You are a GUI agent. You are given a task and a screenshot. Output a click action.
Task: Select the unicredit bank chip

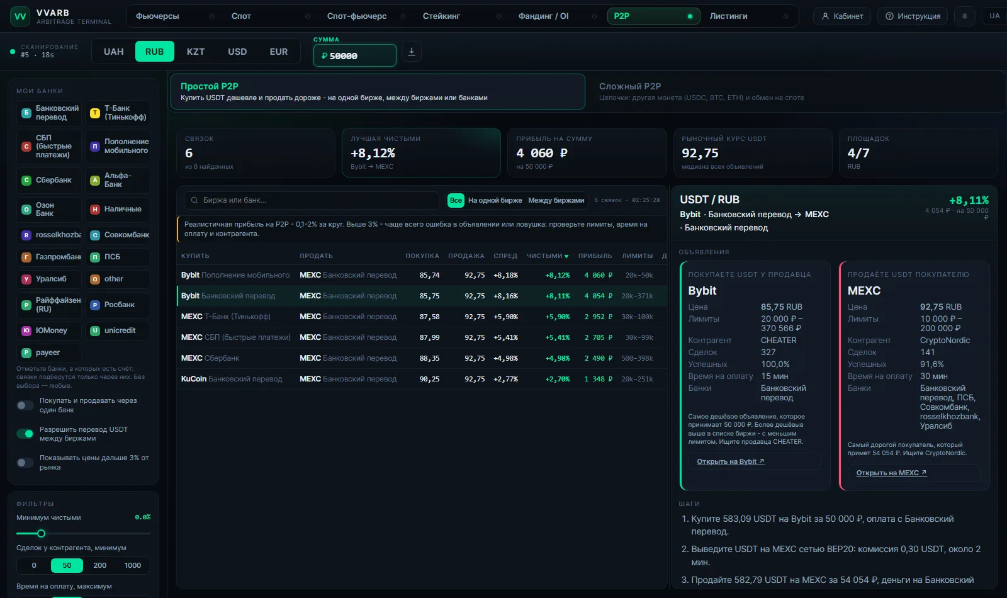click(118, 330)
